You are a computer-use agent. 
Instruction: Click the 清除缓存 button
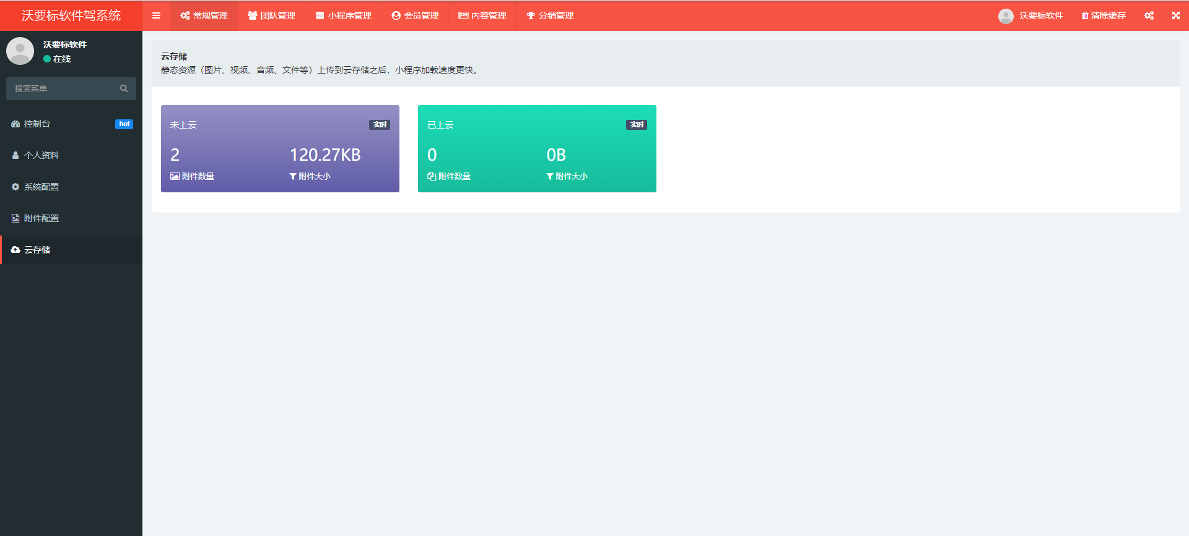coord(1104,15)
